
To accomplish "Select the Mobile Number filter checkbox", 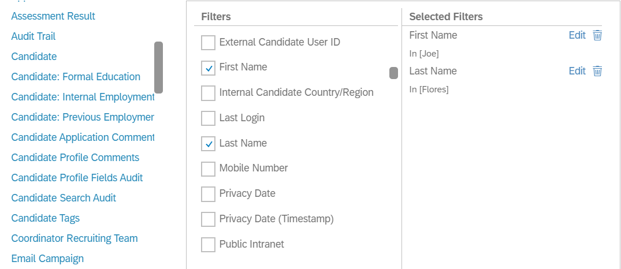I will coord(209,169).
